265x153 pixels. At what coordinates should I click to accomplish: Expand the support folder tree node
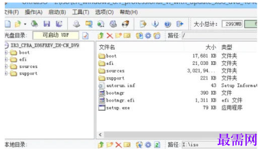(x=6, y=73)
